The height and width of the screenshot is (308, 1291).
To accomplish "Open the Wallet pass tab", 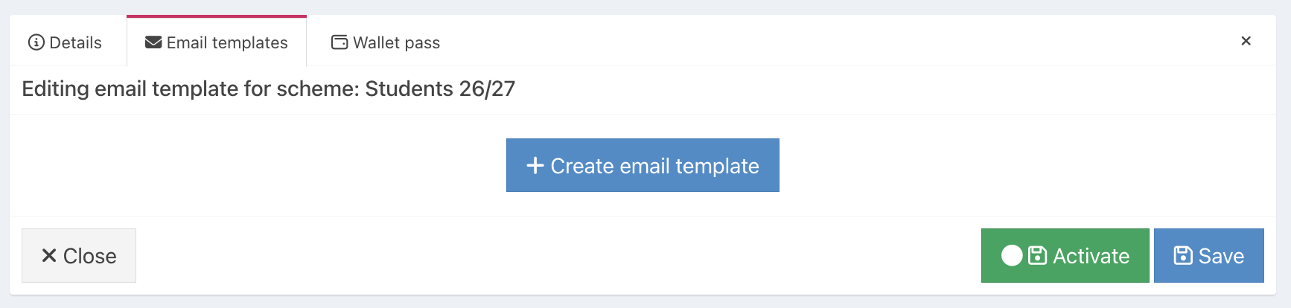I will coord(386,42).
